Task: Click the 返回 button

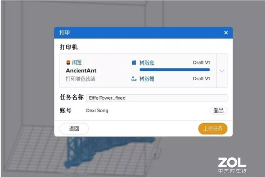Action: (x=74, y=129)
